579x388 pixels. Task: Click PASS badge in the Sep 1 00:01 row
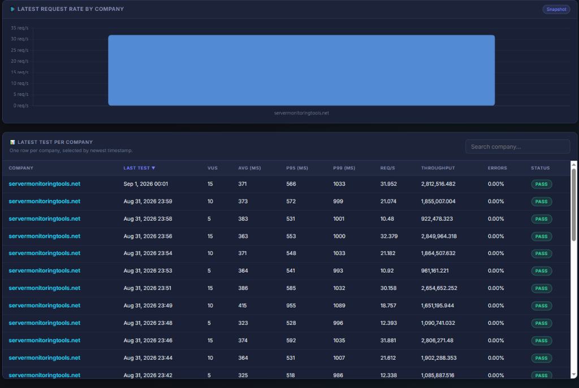click(x=541, y=184)
